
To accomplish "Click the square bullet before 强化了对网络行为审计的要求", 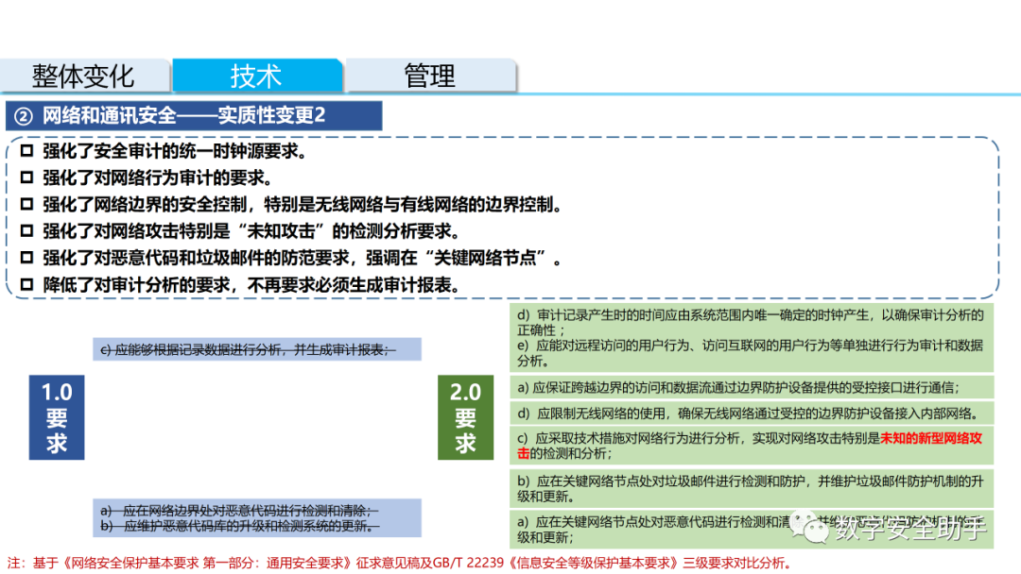I will (26, 177).
